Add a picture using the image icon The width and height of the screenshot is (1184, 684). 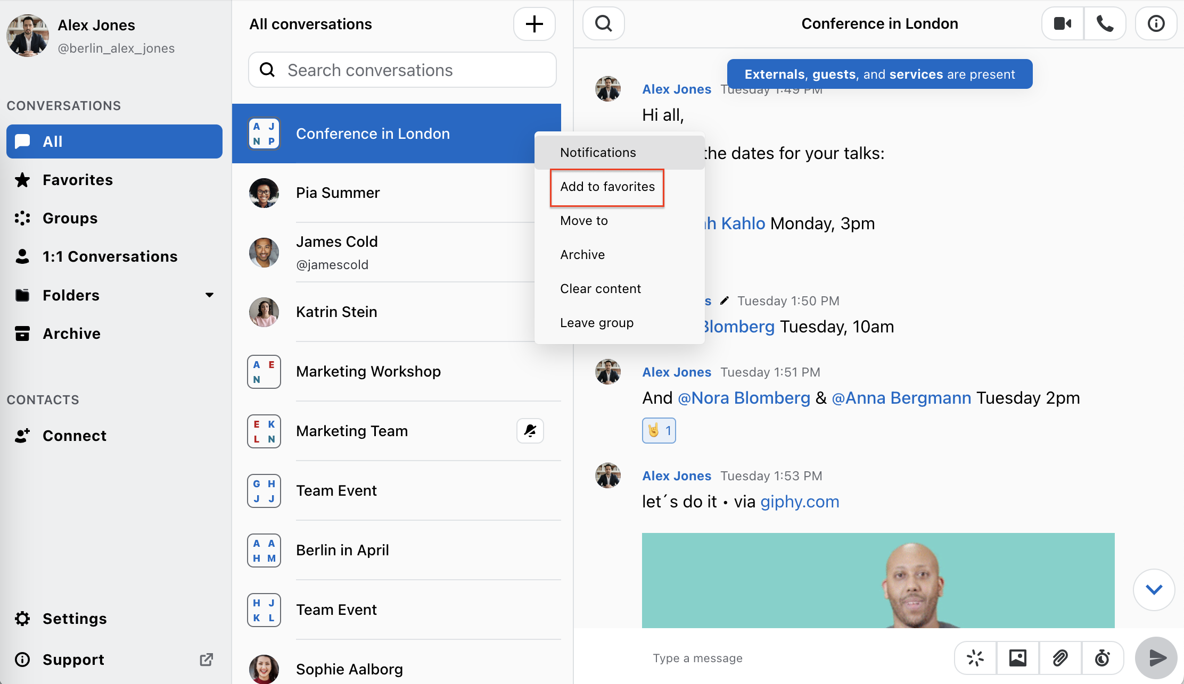(1018, 658)
